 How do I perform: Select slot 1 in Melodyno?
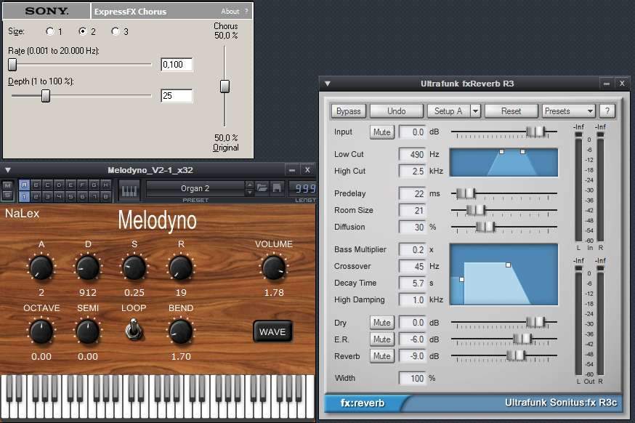[x=24, y=196]
